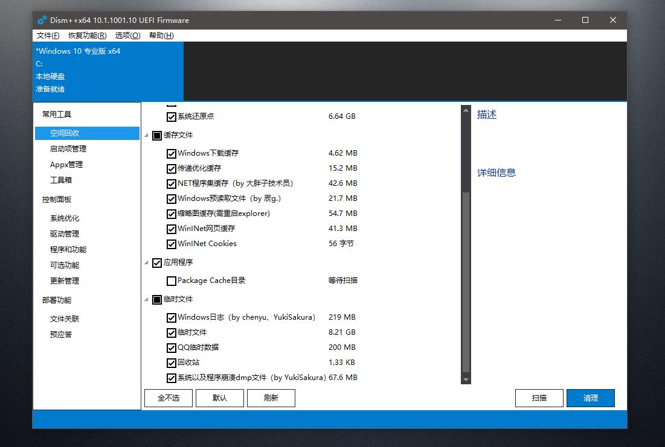665x447 pixels.
Task: Toggle the QQ临时数据 checkbox
Action: pos(172,347)
